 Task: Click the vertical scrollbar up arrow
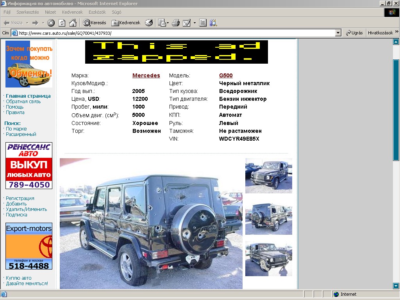(x=396, y=42)
